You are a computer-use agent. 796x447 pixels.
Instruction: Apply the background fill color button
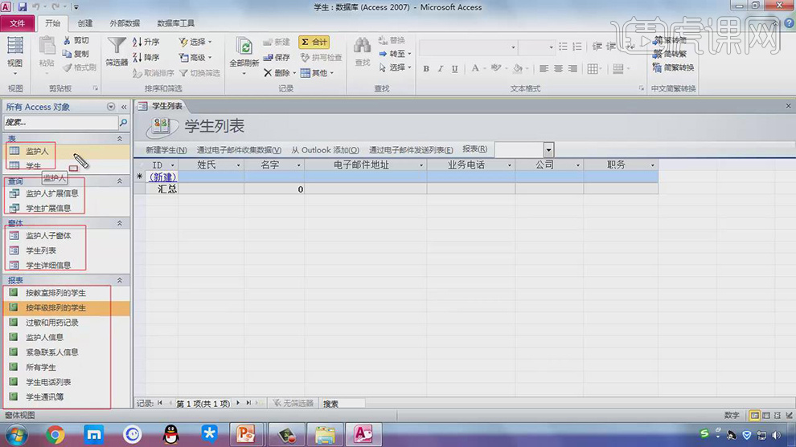tap(517, 68)
